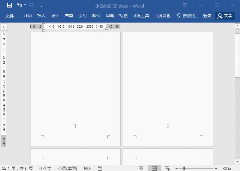Switch to Web Layout view icon
This screenshot has width=240, height=171.
point(167,168)
